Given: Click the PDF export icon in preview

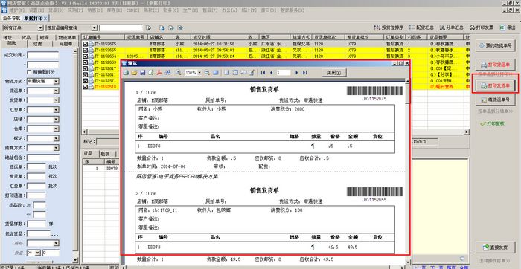Looking at the screenshot, I should coord(159,72).
